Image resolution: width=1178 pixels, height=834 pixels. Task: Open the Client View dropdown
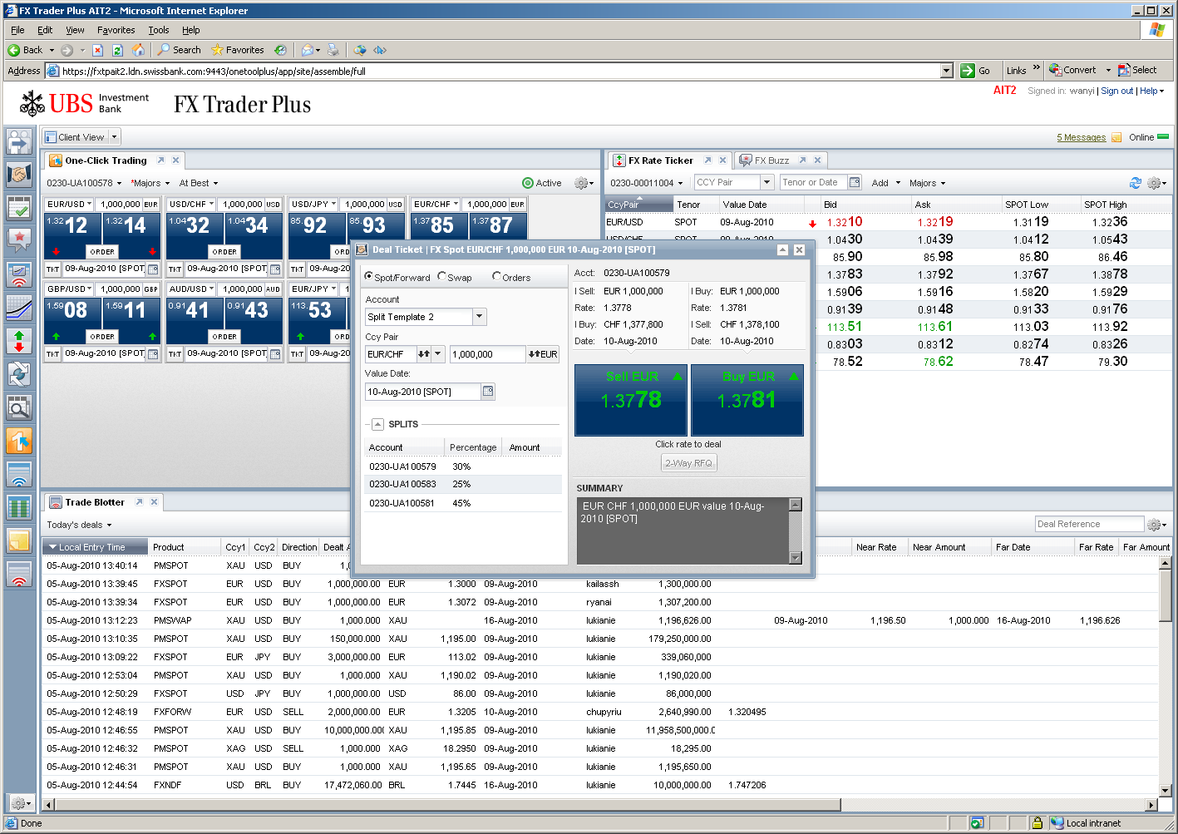click(x=115, y=137)
